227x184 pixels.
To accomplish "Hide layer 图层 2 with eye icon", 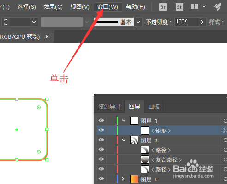I will 101,140.
